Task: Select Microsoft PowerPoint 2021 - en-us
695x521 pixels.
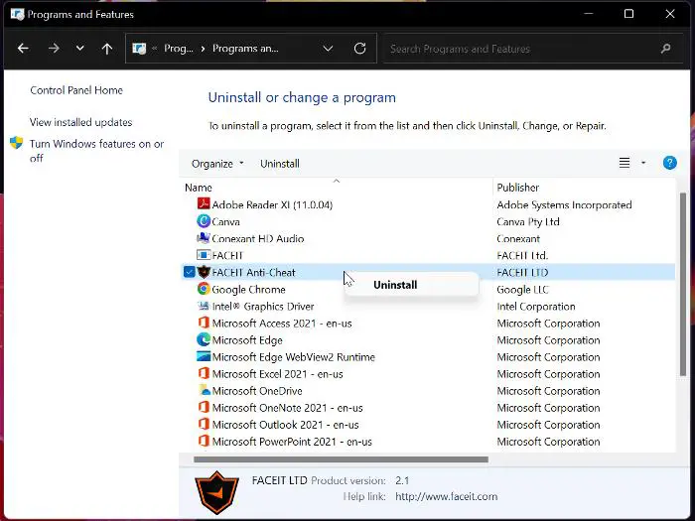Action: [x=292, y=442]
